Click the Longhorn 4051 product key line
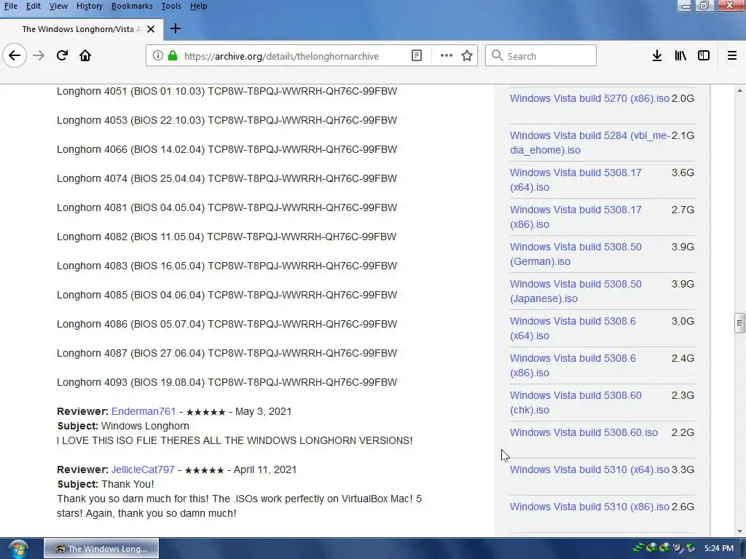 point(227,91)
